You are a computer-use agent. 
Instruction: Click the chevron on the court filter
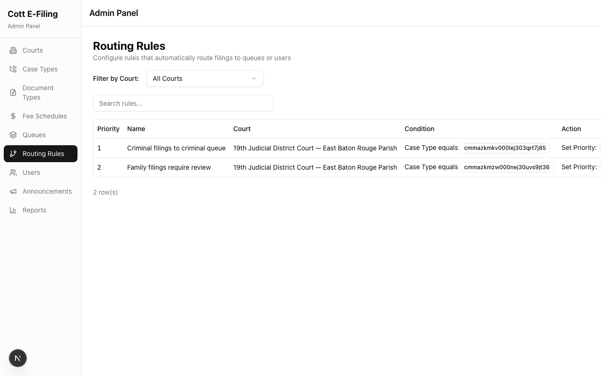[254, 78]
